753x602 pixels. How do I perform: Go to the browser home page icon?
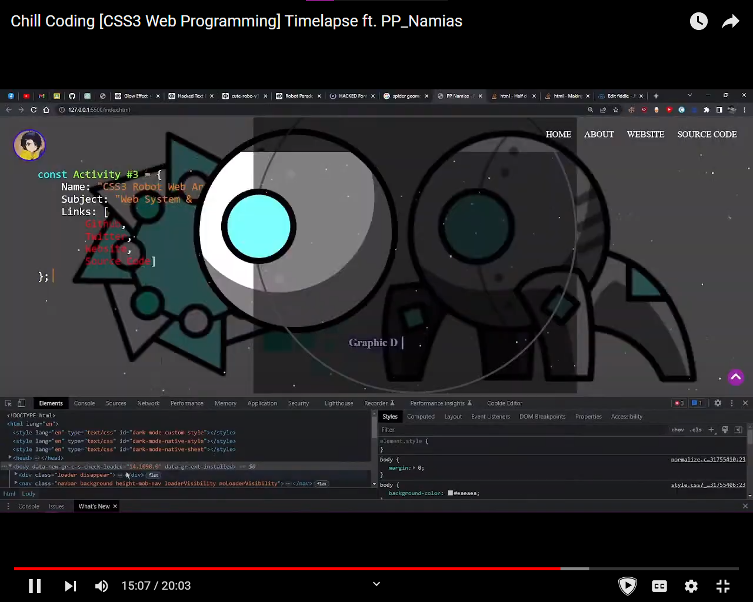click(46, 110)
